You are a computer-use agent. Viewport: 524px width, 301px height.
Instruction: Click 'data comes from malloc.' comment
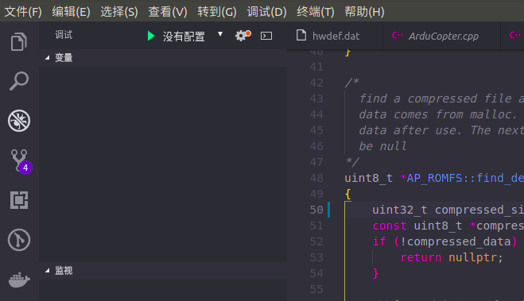pos(438,114)
